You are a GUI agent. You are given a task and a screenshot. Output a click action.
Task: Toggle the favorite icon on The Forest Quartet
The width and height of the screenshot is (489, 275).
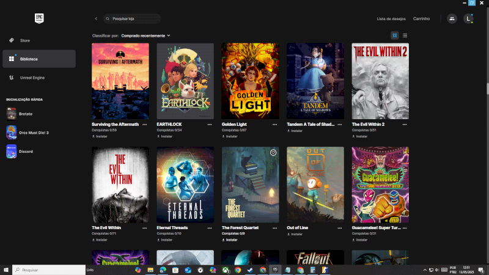point(273,153)
